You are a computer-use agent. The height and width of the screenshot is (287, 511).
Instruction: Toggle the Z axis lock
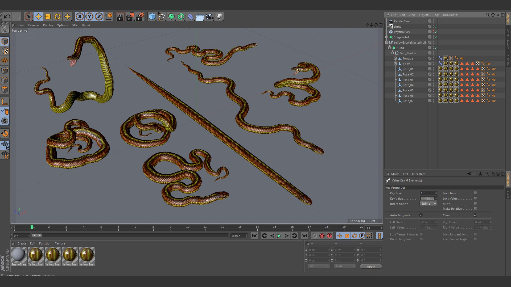(x=99, y=16)
